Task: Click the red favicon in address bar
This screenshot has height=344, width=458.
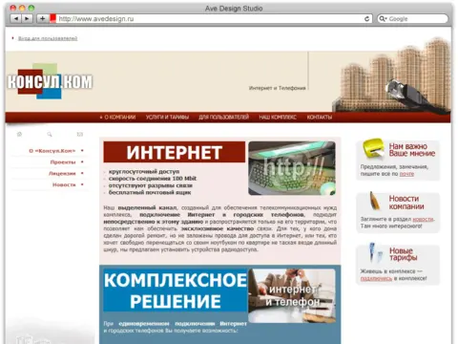Action: 52,18
